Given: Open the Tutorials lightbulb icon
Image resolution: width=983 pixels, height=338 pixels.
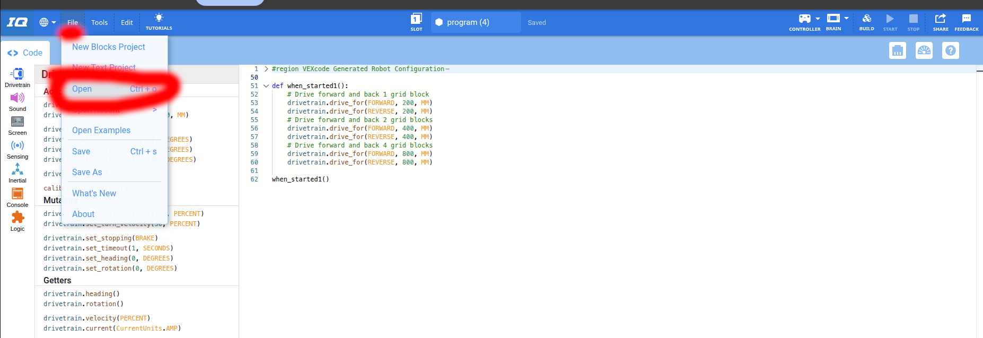Looking at the screenshot, I should point(159,19).
